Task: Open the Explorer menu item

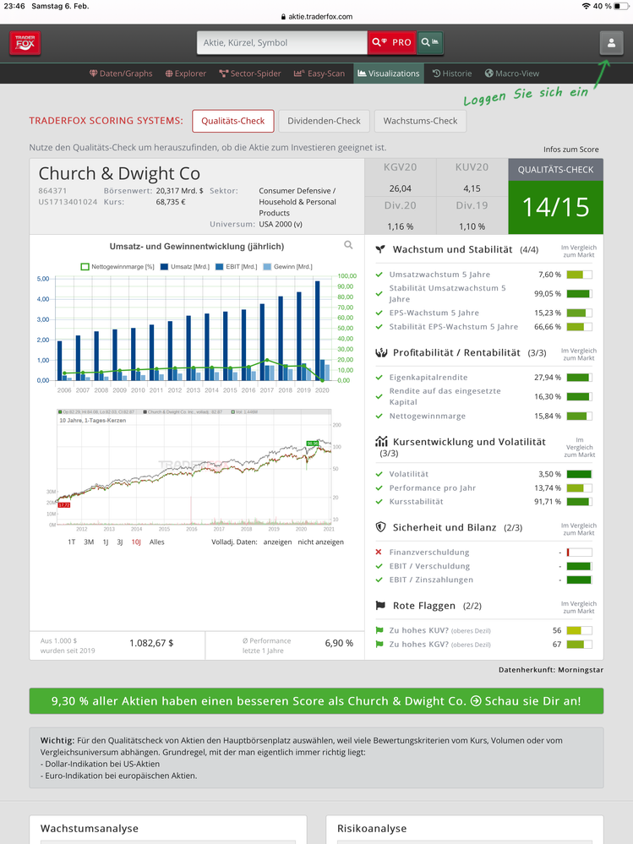Action: [x=186, y=74]
